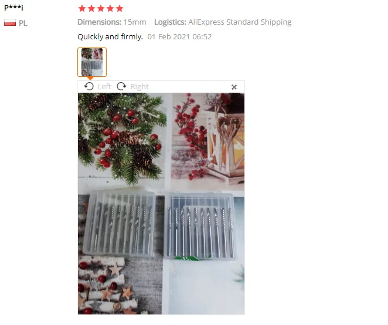Click reviewer name P***i

(x=13, y=7)
